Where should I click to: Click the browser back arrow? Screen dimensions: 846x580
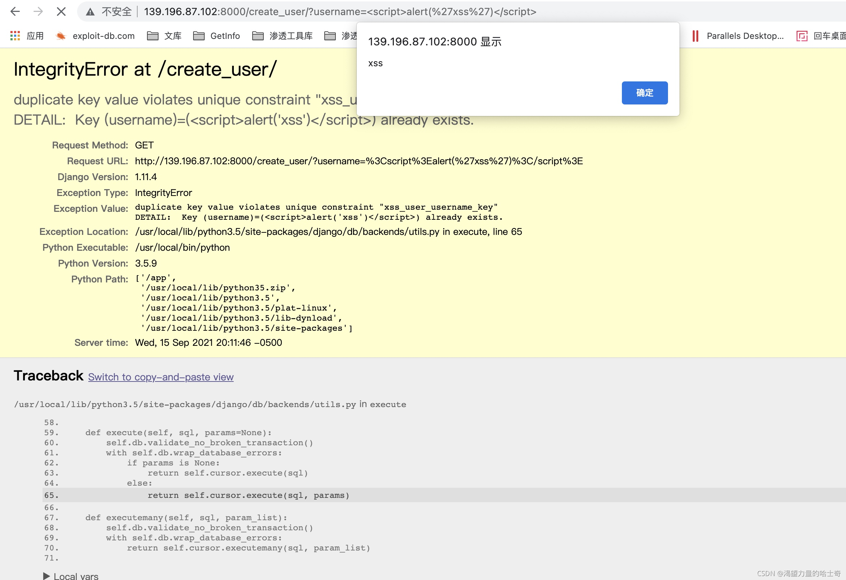click(15, 12)
